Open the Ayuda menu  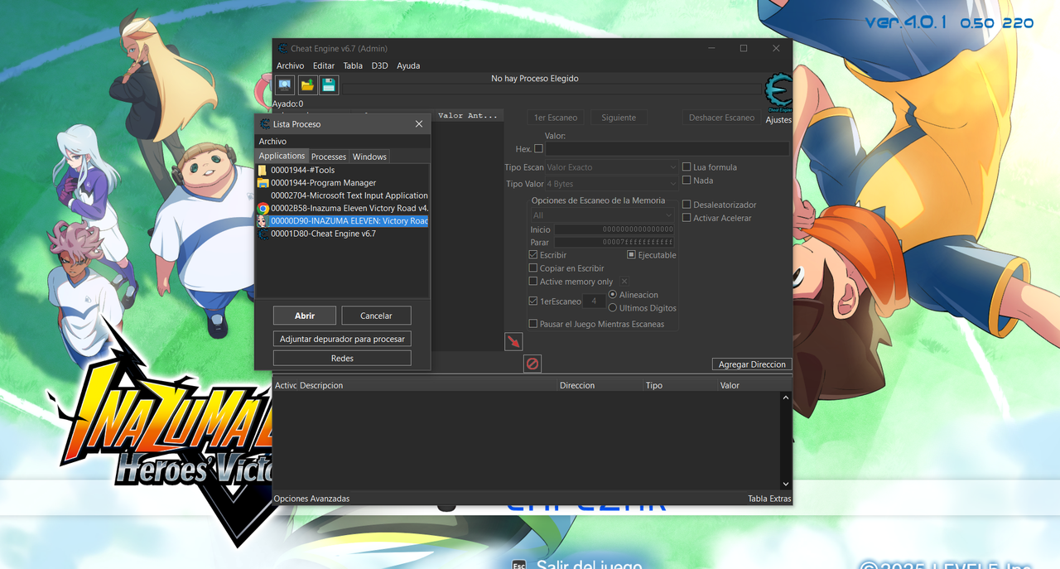(x=408, y=66)
